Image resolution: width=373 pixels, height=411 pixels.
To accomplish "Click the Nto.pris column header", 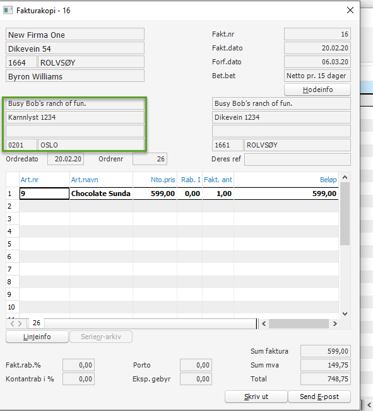I will [x=155, y=180].
